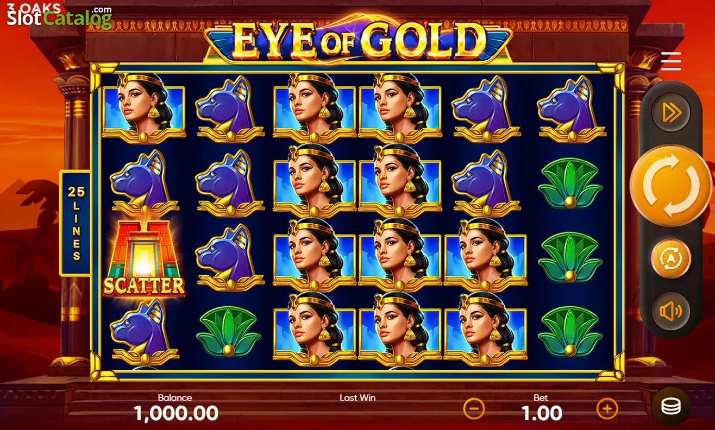Toggle autoplay mode
The image size is (715, 430).
(671, 258)
